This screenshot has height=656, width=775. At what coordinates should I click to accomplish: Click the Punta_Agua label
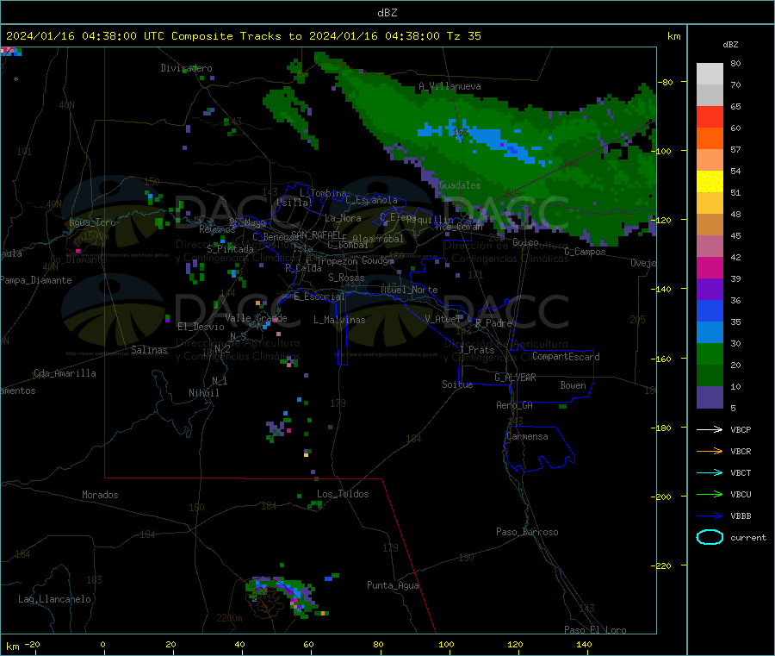(x=393, y=585)
